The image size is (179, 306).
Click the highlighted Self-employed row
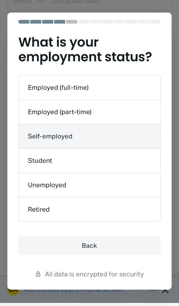tap(89, 136)
